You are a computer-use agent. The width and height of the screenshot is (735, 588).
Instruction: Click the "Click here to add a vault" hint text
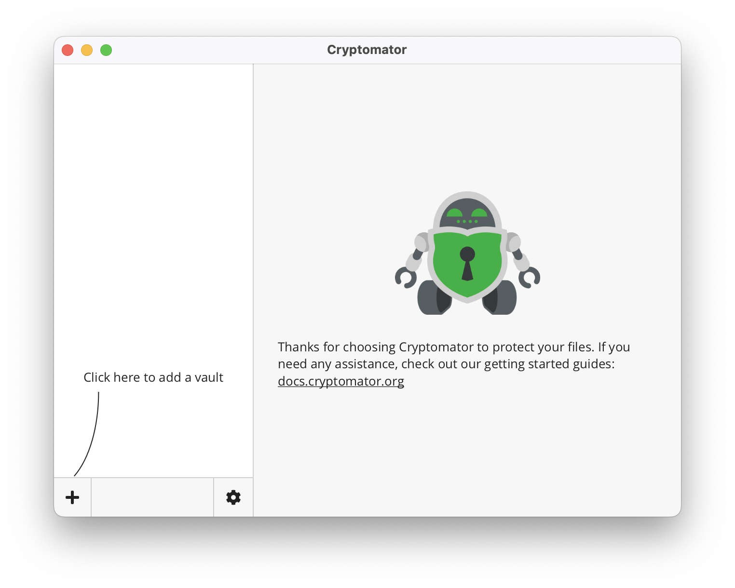point(153,377)
